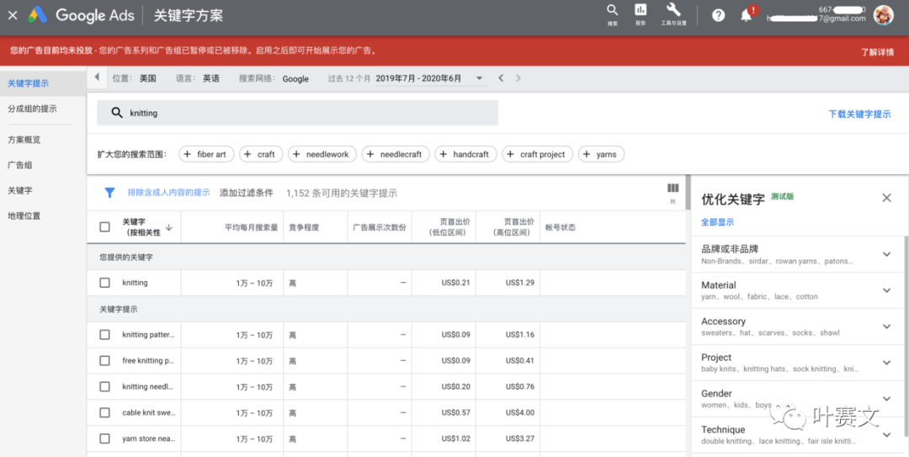Screen dimensions: 909x457
Task: Click the magnifier in the keyword search box
Action: click(x=117, y=113)
